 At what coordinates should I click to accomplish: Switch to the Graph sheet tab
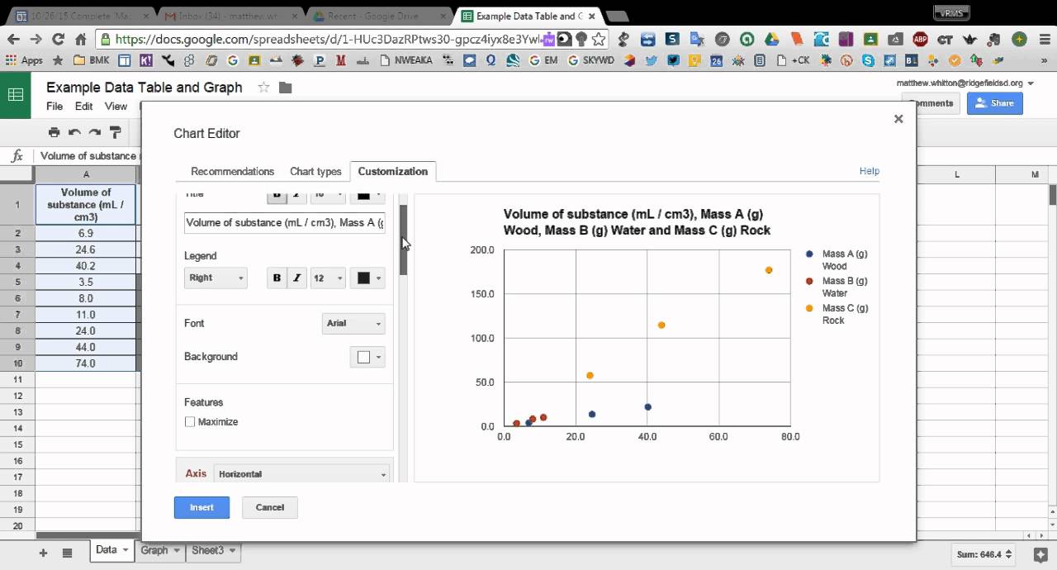154,550
